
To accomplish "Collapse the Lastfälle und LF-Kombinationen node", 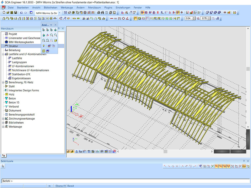I will coord(3,54).
